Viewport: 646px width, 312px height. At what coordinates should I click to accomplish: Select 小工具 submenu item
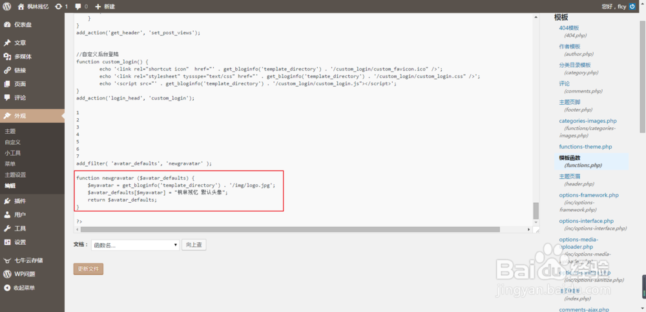coord(12,153)
